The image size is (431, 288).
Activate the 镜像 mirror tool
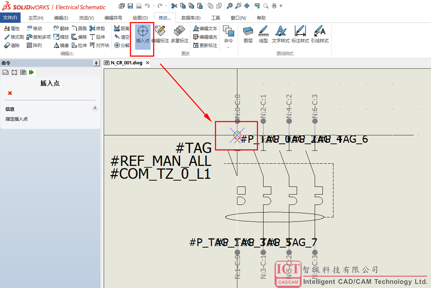[61, 45]
